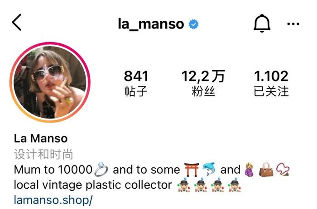Tap the dolphin emoji in bio
The width and height of the screenshot is (317, 209).
click(x=209, y=169)
